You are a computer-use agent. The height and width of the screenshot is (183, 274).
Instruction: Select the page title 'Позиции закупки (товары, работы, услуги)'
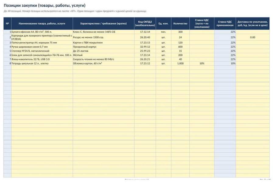pos(44,5)
